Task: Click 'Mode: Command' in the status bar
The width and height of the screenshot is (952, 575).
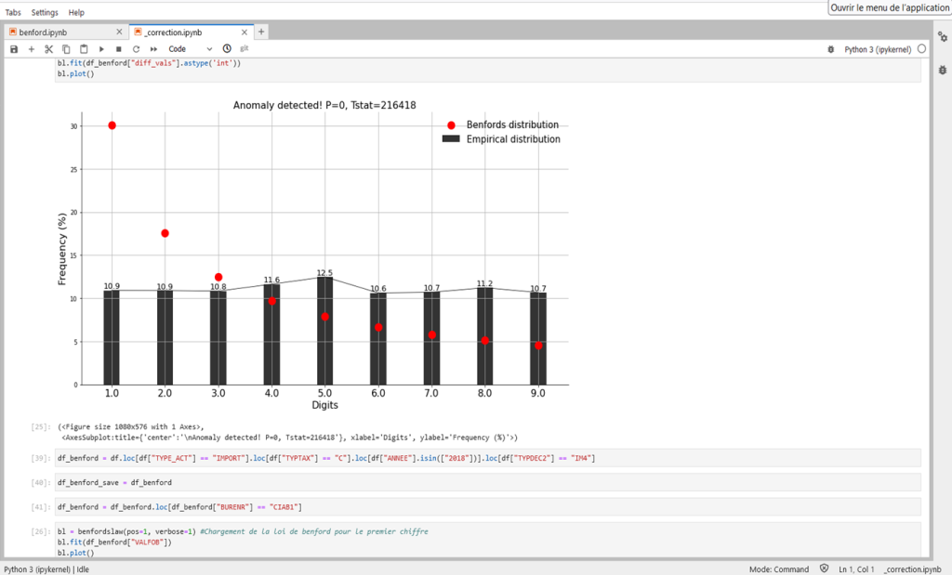Action: pos(779,569)
